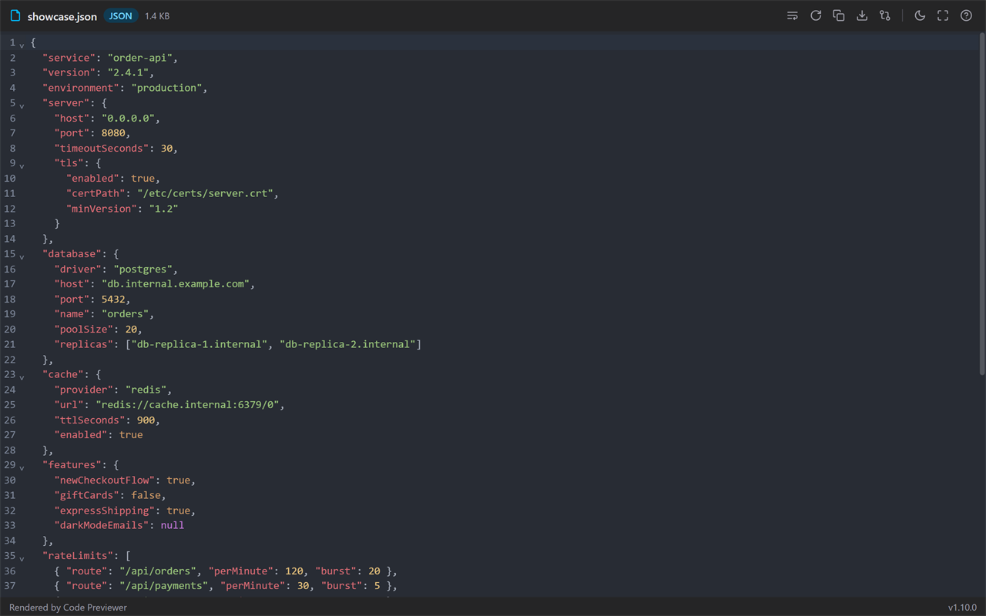This screenshot has height=616, width=986.
Task: Click the "db-replica-2.internal" string
Action: [x=347, y=344]
